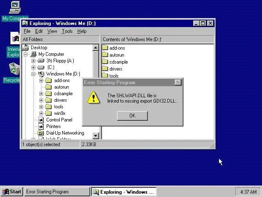
Task: Minimize the Exploring window
Action: tap(196, 23)
